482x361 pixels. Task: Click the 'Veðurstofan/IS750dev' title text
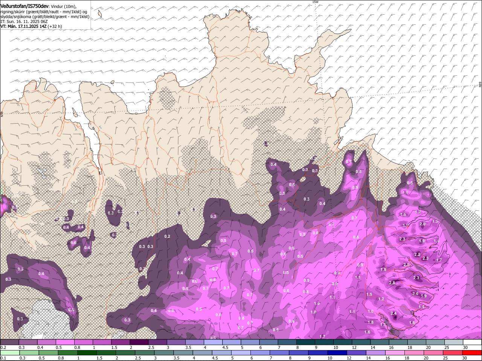pyautogui.click(x=24, y=6)
